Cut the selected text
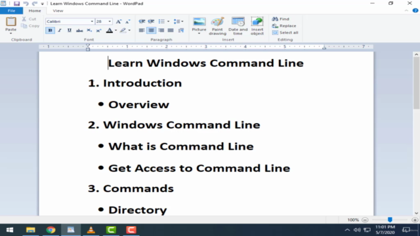This screenshot has width=420, height=236. pos(30,19)
